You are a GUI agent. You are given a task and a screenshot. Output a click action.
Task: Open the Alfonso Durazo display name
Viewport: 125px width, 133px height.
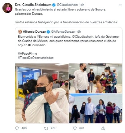[34, 32]
